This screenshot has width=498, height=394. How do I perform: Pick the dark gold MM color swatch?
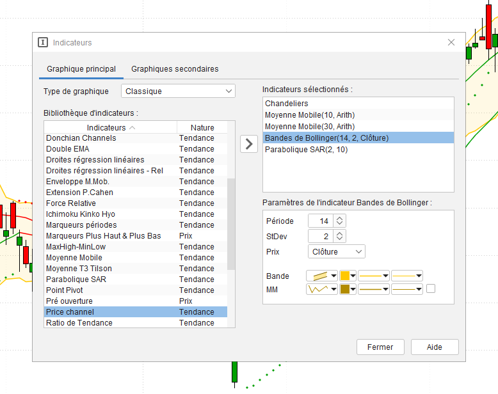348,289
